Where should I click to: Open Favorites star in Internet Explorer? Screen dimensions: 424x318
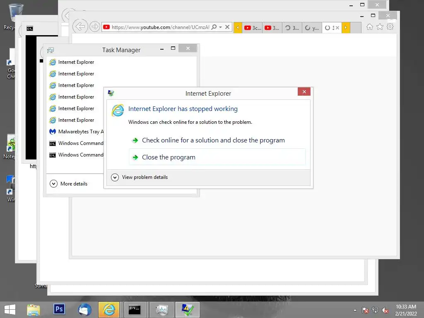(380, 27)
